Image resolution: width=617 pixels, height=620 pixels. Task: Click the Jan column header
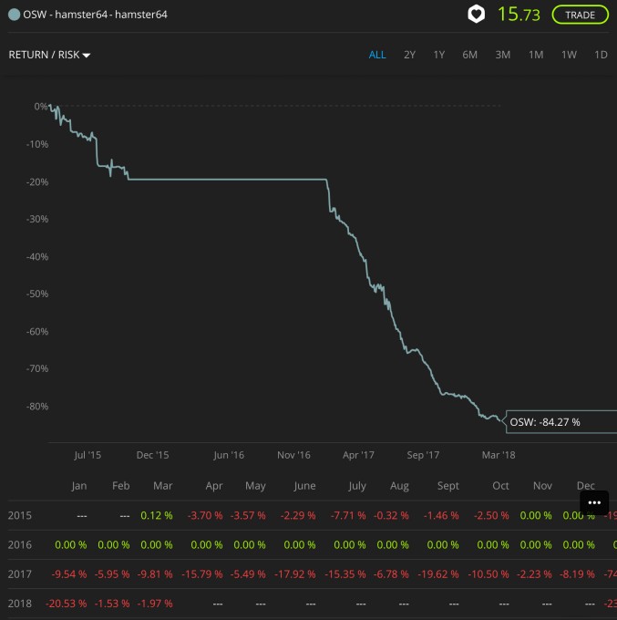point(79,486)
